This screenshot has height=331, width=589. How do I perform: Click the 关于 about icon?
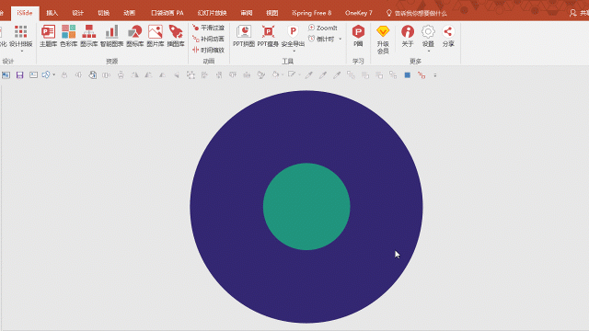pyautogui.click(x=408, y=36)
